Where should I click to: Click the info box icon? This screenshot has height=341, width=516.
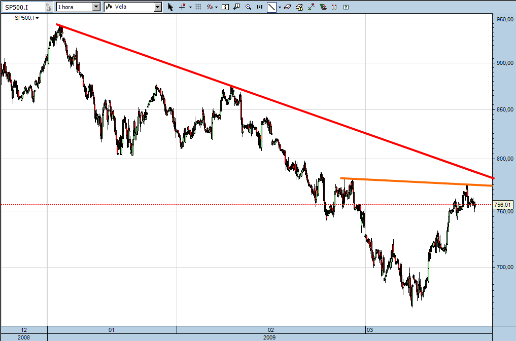pyautogui.click(x=225, y=7)
